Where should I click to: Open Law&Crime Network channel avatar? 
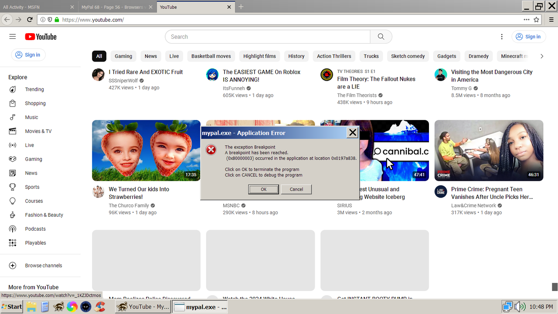point(441,191)
